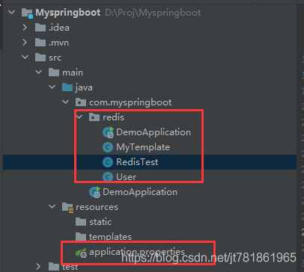Select the Myspringboot project name
The height and width of the screenshot is (272, 304).
pyautogui.click(x=68, y=13)
